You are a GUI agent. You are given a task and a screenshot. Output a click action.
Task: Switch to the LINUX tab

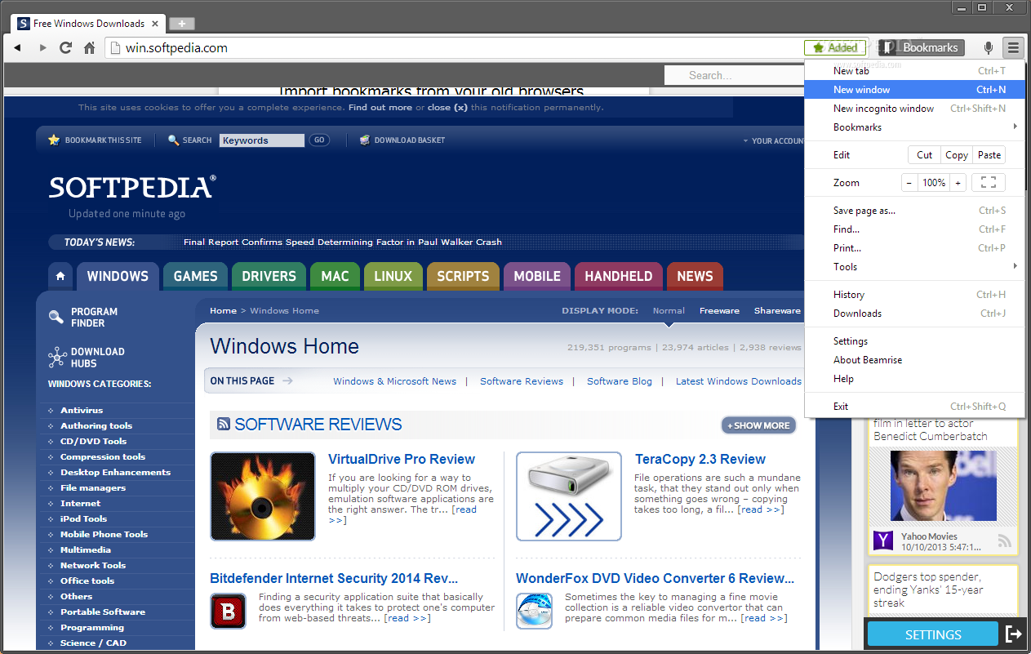coord(393,276)
